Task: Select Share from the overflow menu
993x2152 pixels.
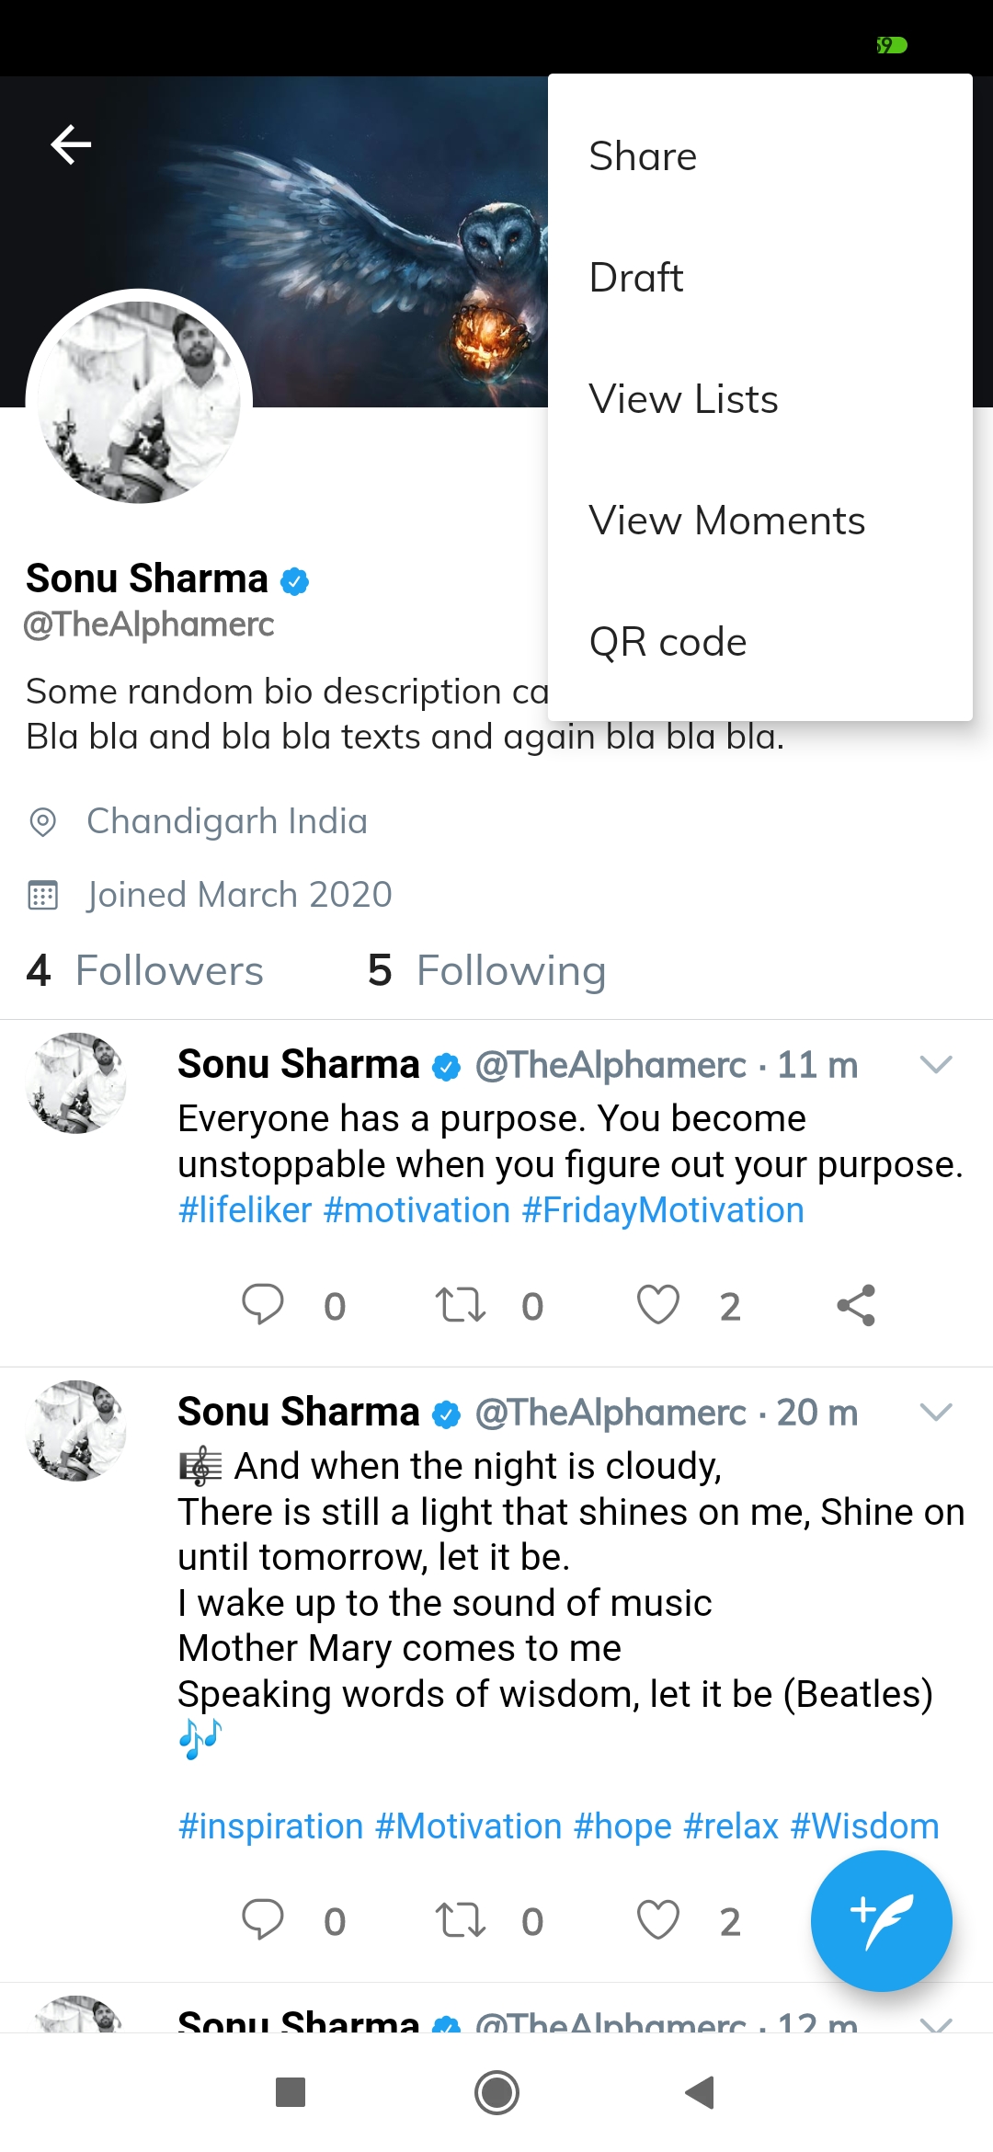Action: [x=644, y=156]
